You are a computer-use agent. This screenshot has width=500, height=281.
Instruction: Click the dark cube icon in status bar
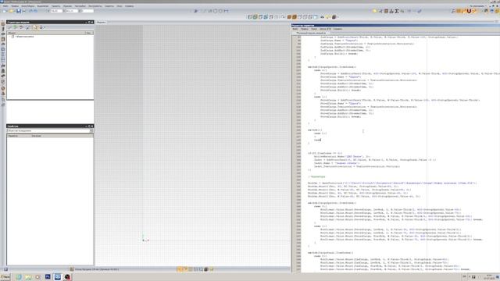pos(205,269)
